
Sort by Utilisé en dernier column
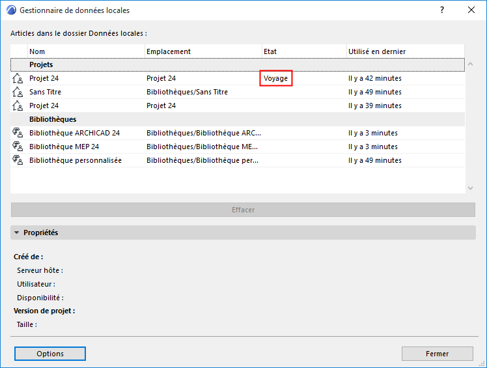(406, 51)
